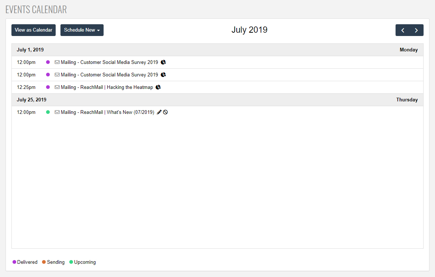Open Mailing - ReachMail Hacking the Heatmap event

[x=107, y=87]
